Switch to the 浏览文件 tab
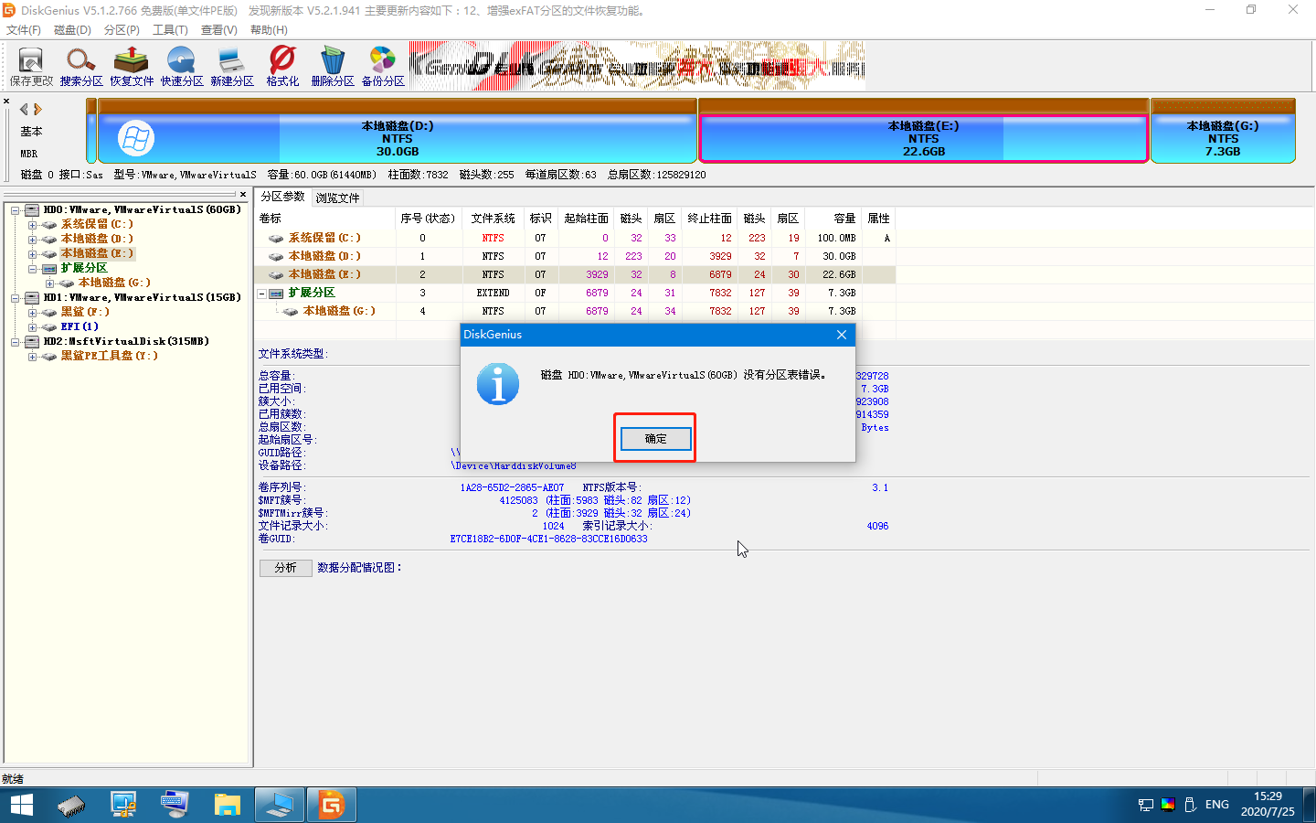Screen dimensions: 1316x823 337,198
